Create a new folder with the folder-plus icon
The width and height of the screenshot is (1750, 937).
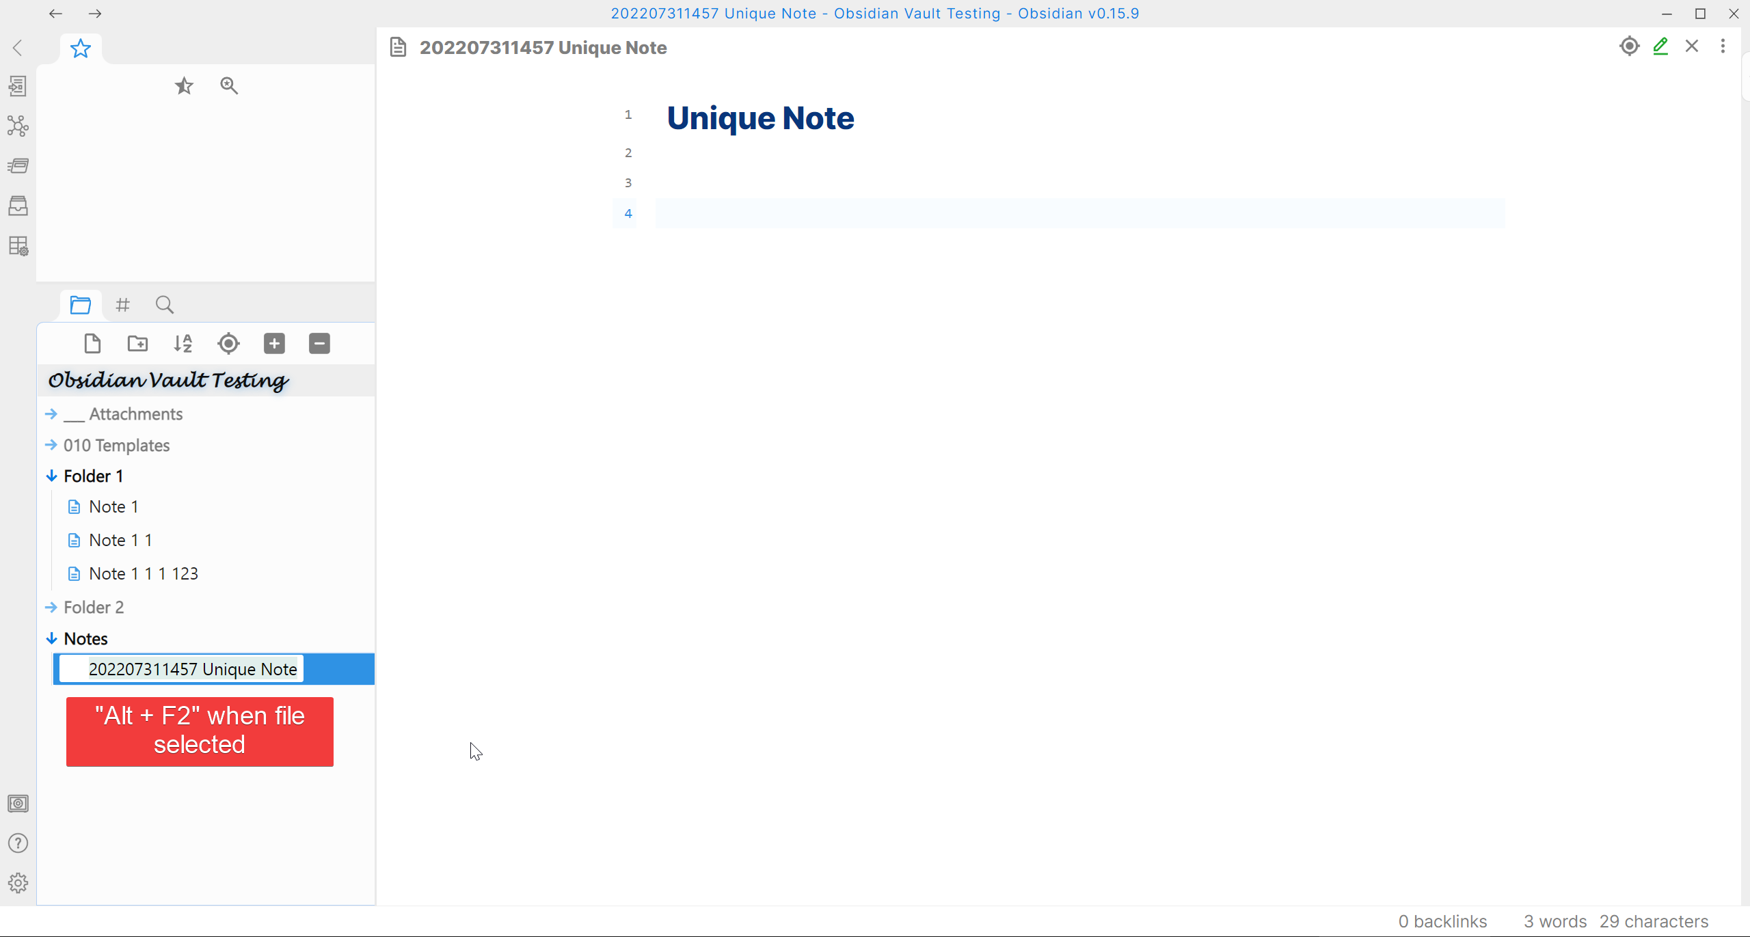[137, 343]
